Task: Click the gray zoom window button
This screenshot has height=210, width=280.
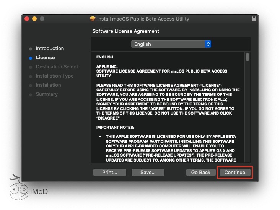Action: pyautogui.click(x=42, y=19)
